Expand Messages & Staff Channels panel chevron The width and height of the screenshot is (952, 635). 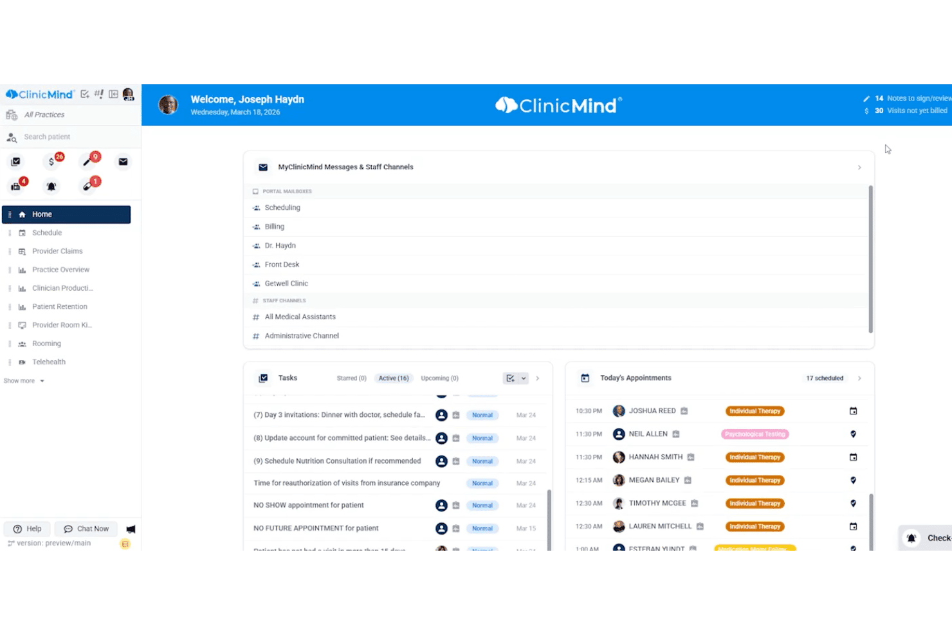(859, 167)
